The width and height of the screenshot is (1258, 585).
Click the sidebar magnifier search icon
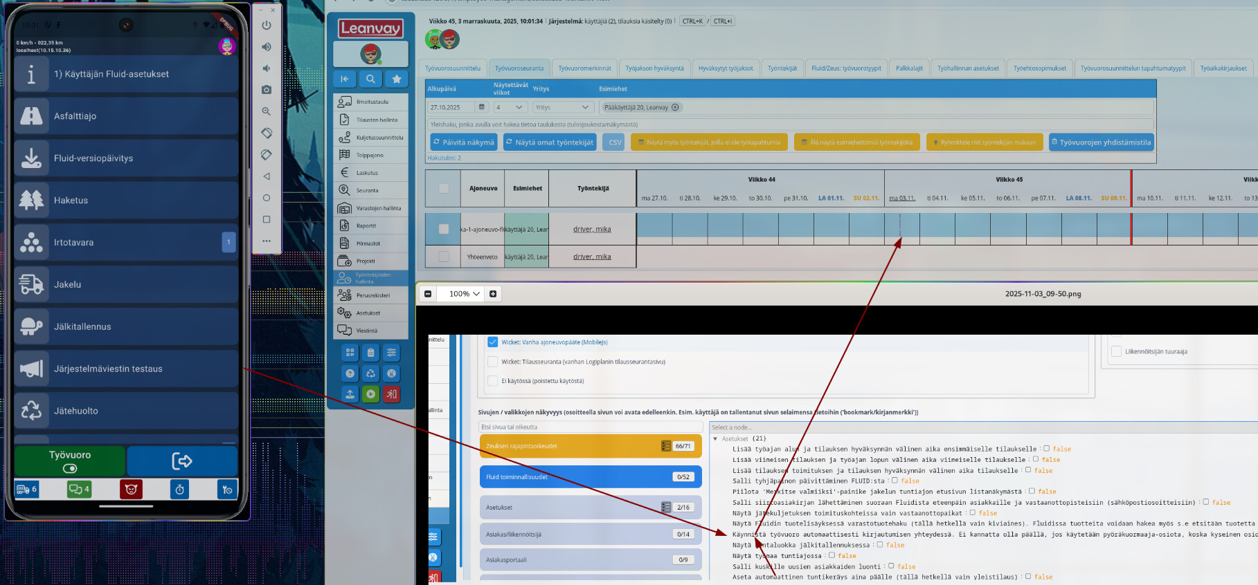click(x=370, y=79)
